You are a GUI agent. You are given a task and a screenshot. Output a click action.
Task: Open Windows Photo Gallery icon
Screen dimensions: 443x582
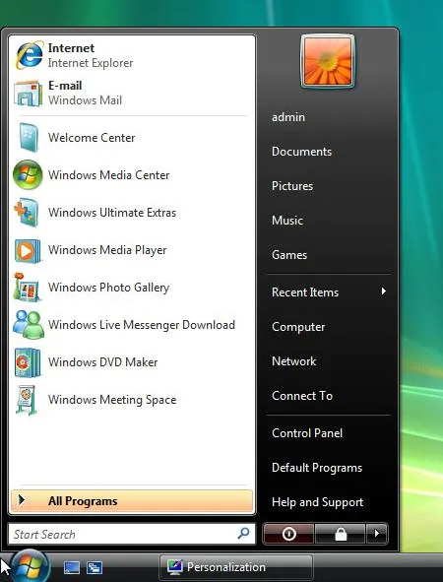point(27,287)
